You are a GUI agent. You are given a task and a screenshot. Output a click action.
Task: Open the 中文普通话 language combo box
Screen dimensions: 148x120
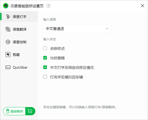pos(77,28)
